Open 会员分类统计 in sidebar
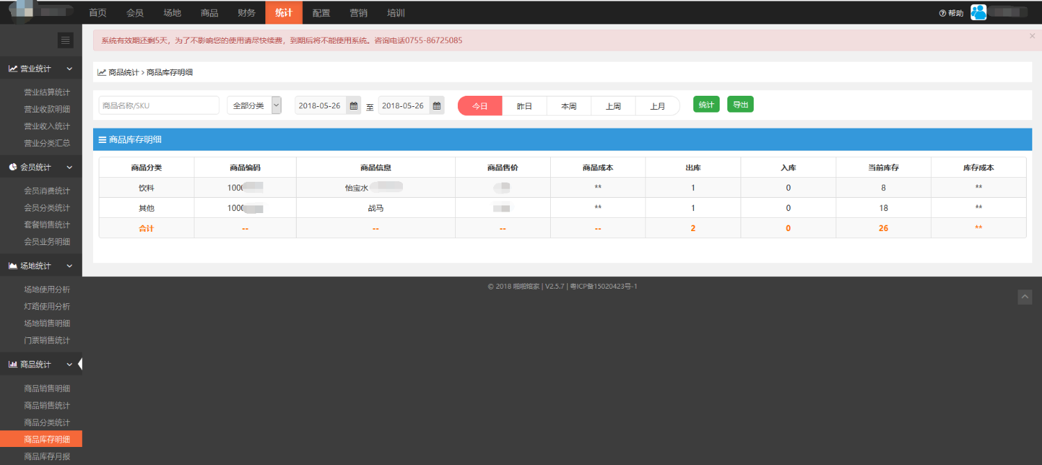Image resolution: width=1042 pixels, height=465 pixels. (47, 208)
